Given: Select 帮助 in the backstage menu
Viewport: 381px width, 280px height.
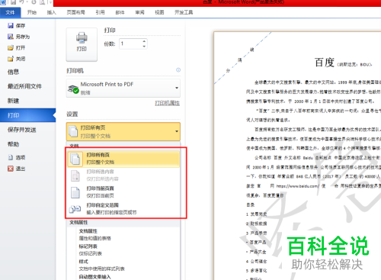Looking at the screenshot, I should tap(13, 144).
